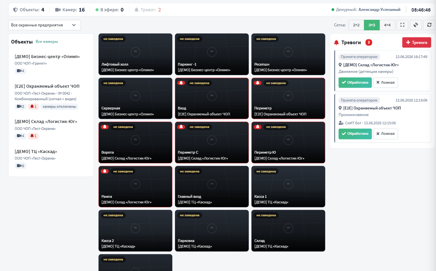This screenshot has width=436, height=271.
Task: Mark the Проникновение alarm as Обработана
Action: click(355, 134)
